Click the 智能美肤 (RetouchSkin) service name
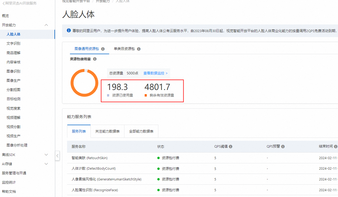 (89, 158)
